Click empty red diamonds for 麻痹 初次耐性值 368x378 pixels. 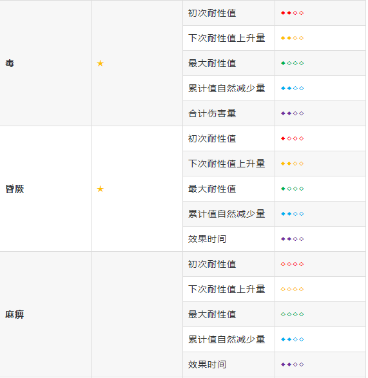292,264
